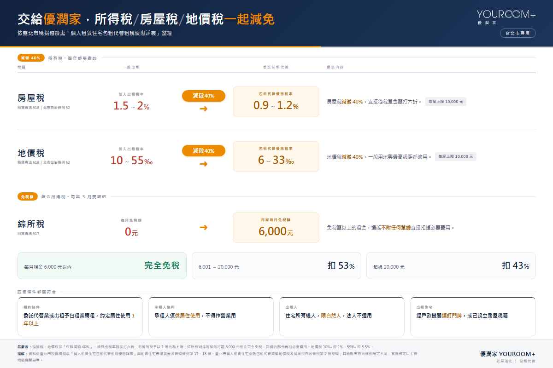Click the orange arrow in the 房屋稅 row
Image resolution: width=553 pixels, height=368 pixels.
(204, 109)
